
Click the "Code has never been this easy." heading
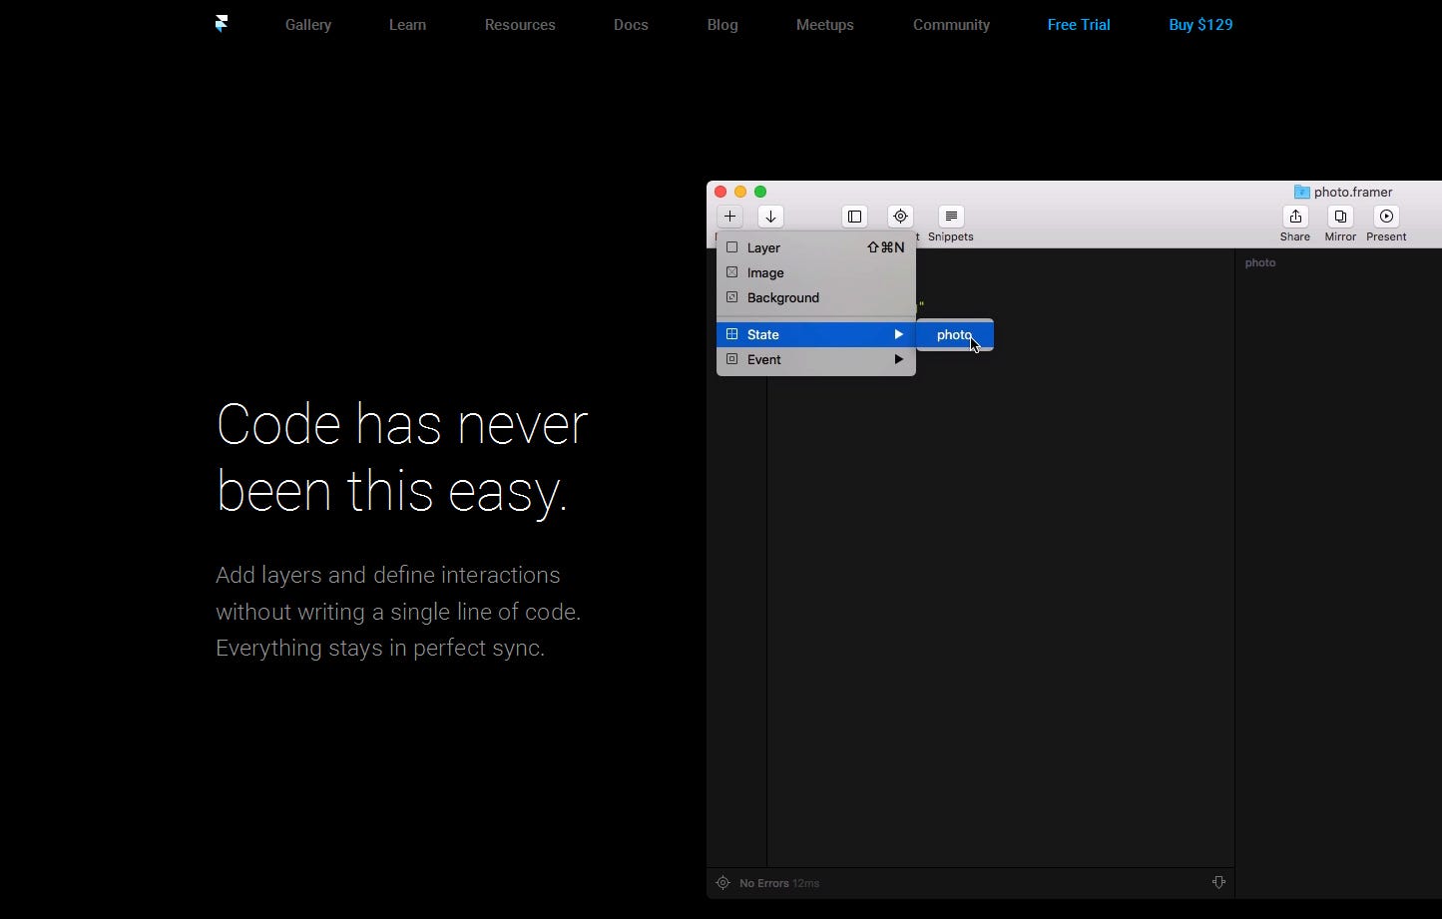(402, 457)
